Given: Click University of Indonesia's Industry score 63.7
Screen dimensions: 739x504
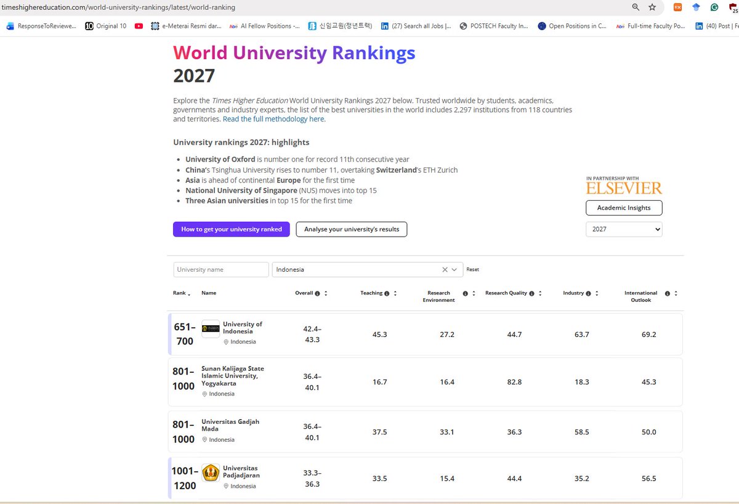Looking at the screenshot, I should coord(581,335).
